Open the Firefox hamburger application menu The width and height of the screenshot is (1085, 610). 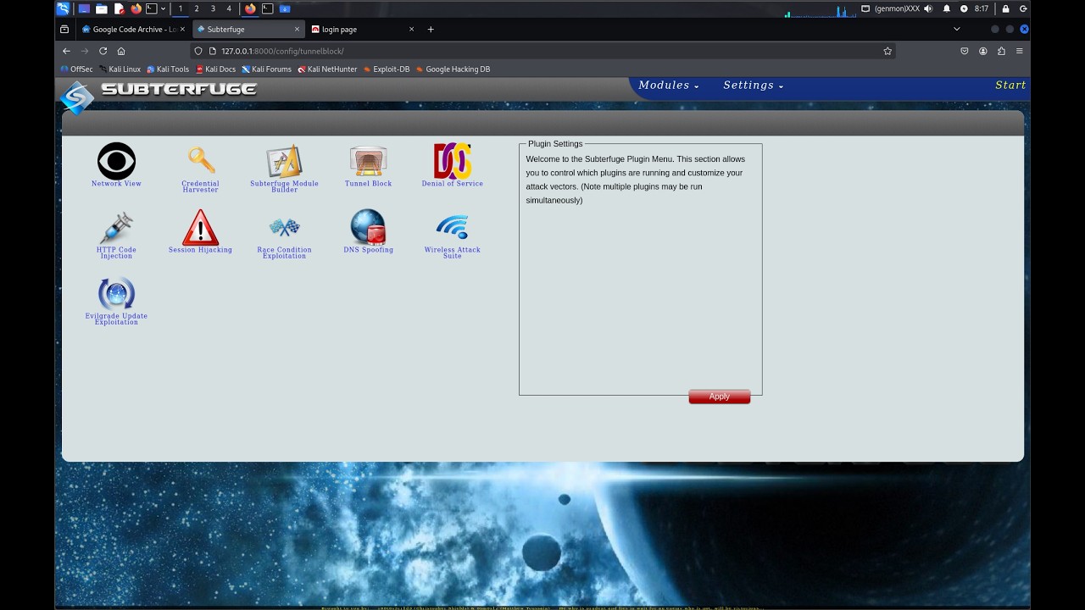tap(1020, 51)
